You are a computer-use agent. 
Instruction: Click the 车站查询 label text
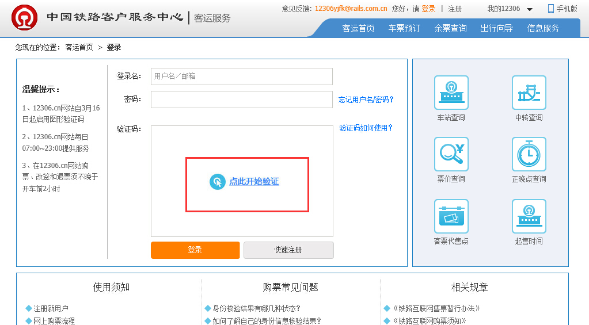point(451,117)
